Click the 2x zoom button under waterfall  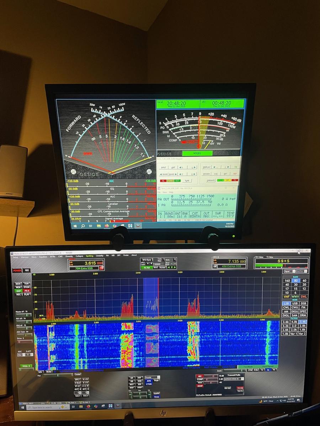268,370
